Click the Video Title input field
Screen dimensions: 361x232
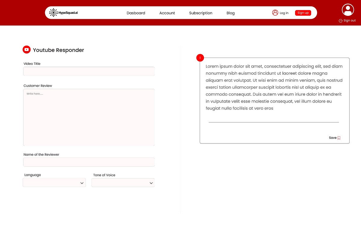(89, 71)
